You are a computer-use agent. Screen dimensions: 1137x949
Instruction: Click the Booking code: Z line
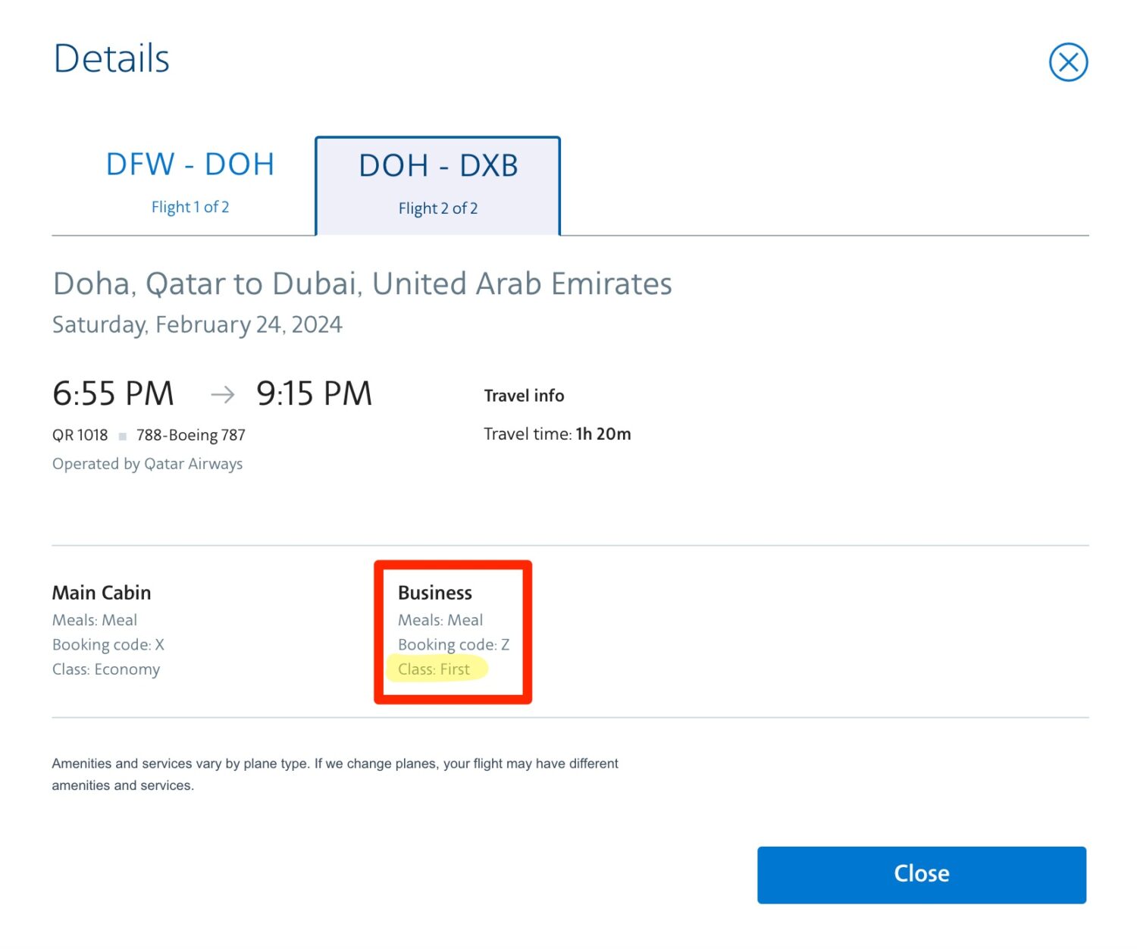453,644
